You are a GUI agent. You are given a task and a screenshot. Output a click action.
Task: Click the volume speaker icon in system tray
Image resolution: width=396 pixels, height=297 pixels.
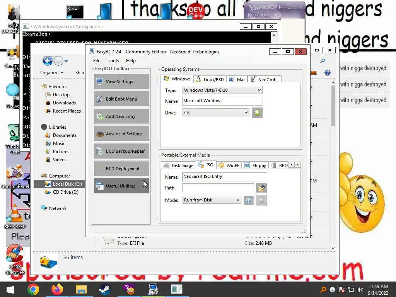360,290
